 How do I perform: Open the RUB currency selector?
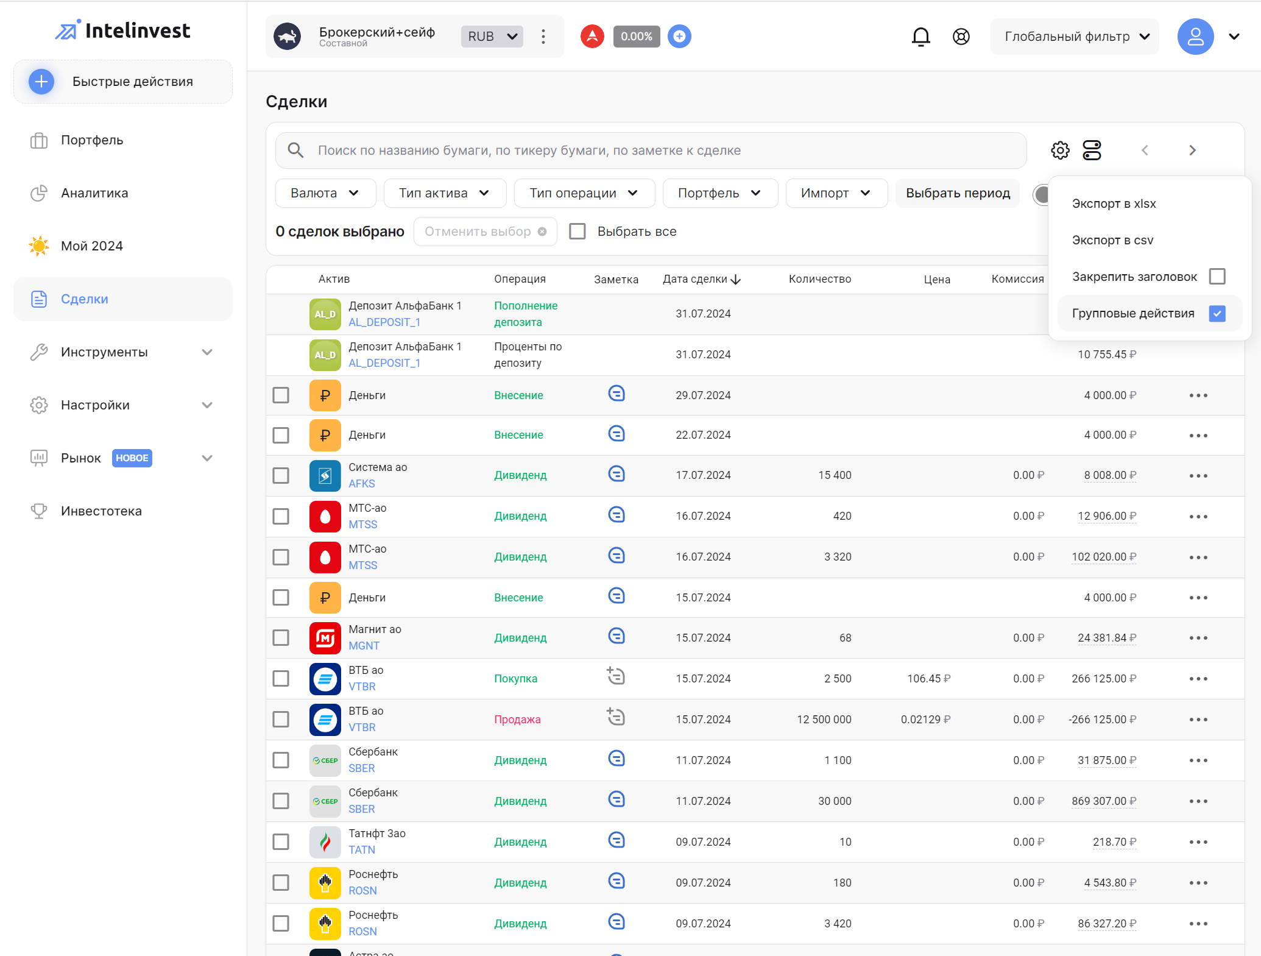point(492,37)
